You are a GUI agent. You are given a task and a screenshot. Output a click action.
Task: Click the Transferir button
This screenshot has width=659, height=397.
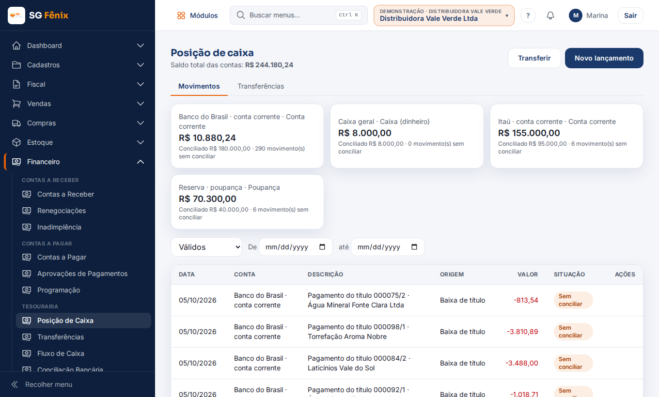pyautogui.click(x=534, y=58)
